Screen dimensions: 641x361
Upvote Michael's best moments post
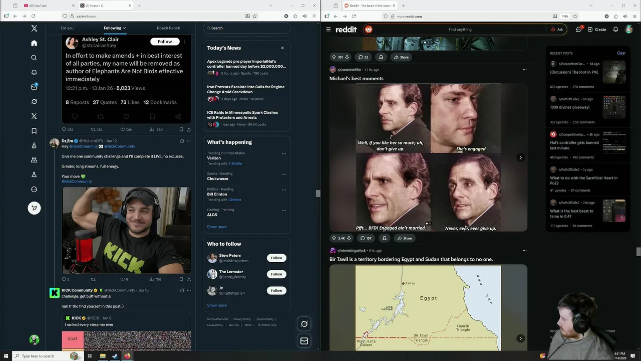pyautogui.click(x=334, y=238)
